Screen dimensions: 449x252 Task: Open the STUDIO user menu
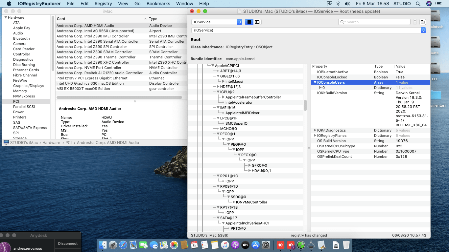(402, 4)
